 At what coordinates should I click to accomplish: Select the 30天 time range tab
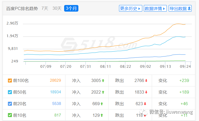tap(57, 8)
